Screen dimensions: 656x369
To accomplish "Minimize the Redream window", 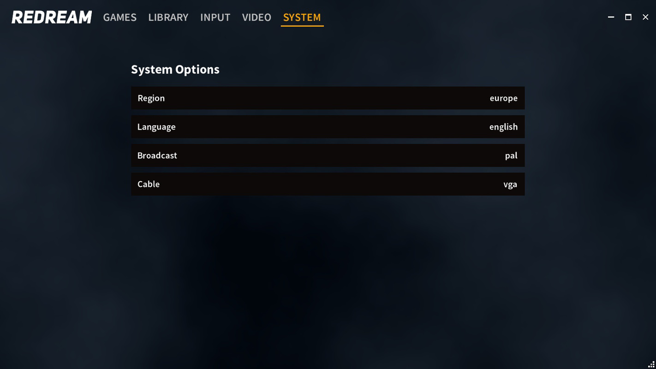I will coord(611,17).
